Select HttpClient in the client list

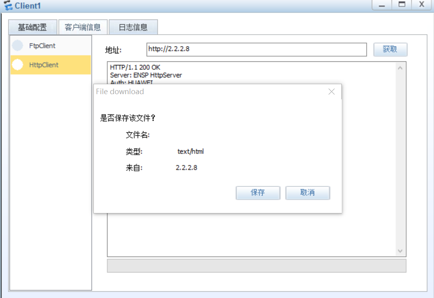coord(51,65)
